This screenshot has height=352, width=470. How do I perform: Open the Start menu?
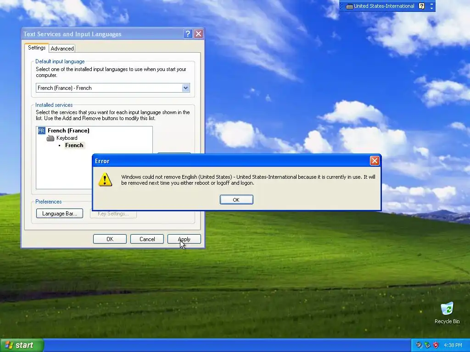pyautogui.click(x=22, y=345)
